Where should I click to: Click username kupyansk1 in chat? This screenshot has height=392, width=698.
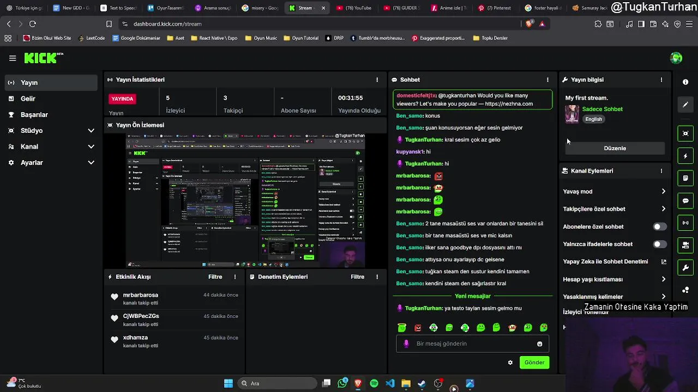(410, 152)
